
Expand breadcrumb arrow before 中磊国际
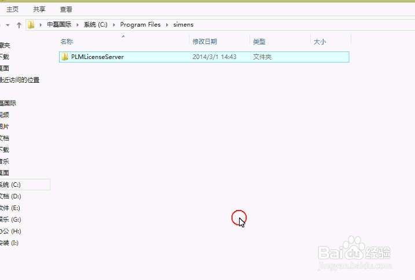tap(41, 25)
